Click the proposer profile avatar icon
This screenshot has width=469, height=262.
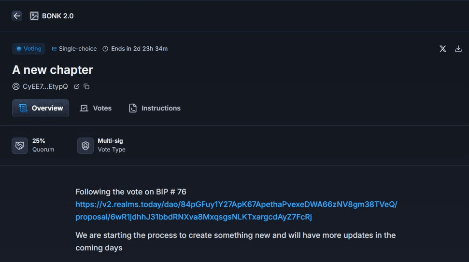[x=16, y=86]
